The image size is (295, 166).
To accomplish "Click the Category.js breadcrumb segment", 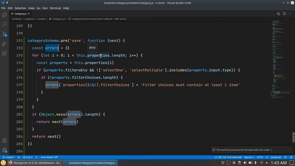I will [57, 19].
